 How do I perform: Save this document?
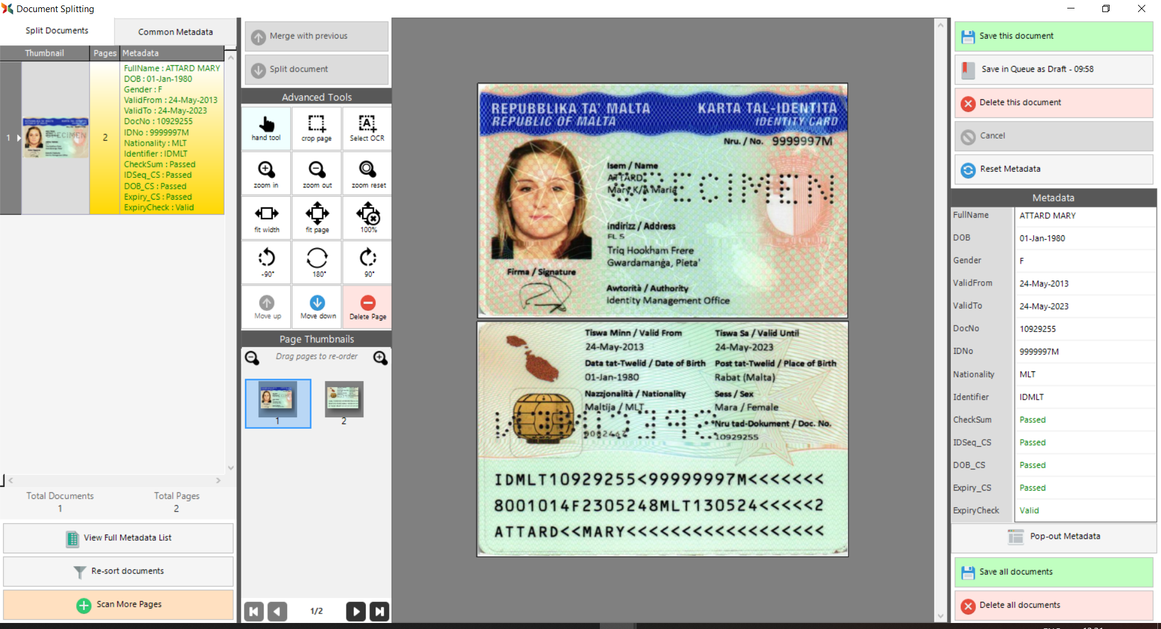[1053, 36]
